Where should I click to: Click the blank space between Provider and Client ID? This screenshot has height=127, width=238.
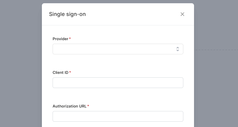[118, 63]
